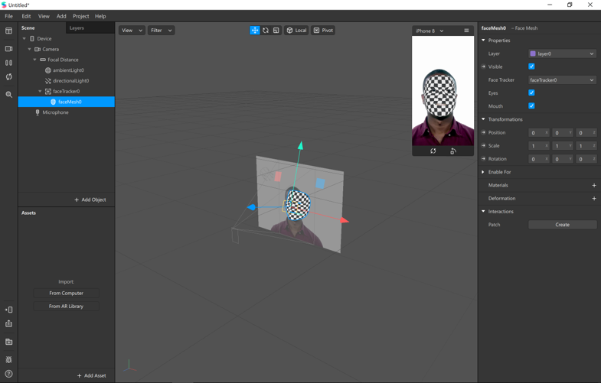Click Import From Computer button

(67, 293)
